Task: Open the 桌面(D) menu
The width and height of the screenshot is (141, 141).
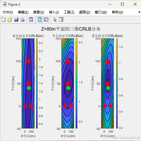Action: [85, 12]
